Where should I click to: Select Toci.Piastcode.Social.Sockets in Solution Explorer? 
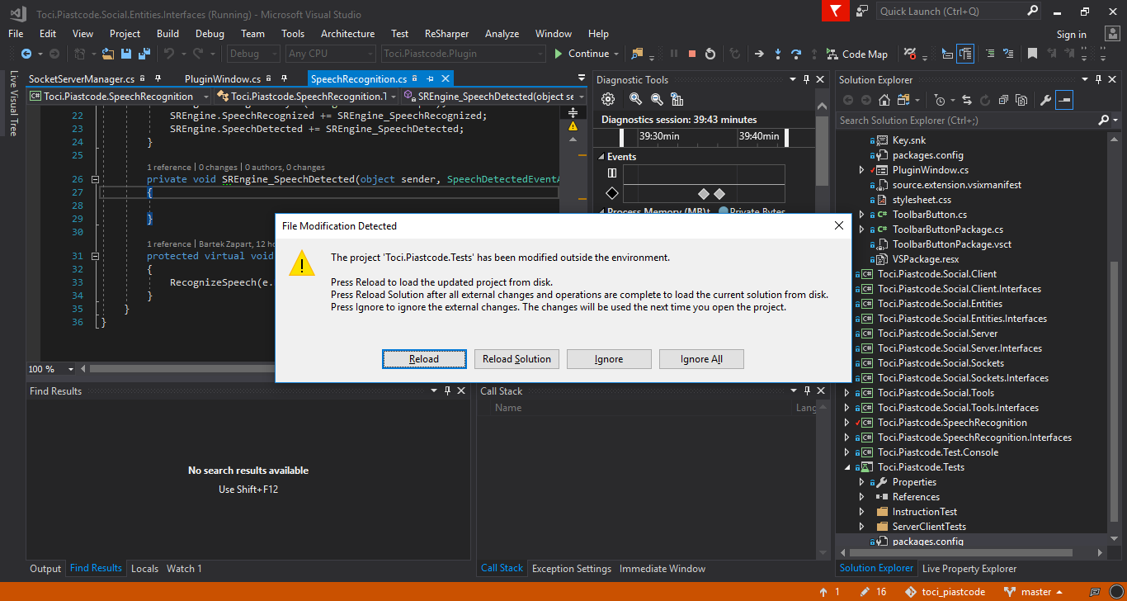pyautogui.click(x=941, y=363)
